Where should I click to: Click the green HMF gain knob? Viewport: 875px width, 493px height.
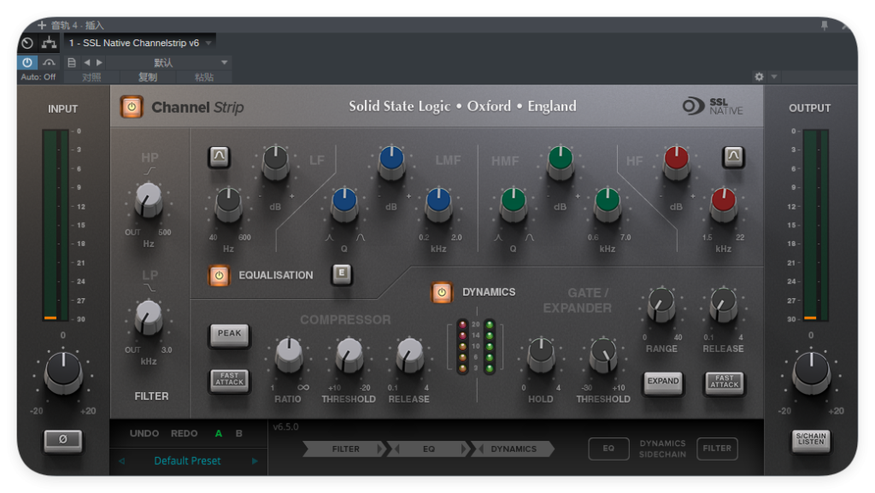tap(561, 162)
